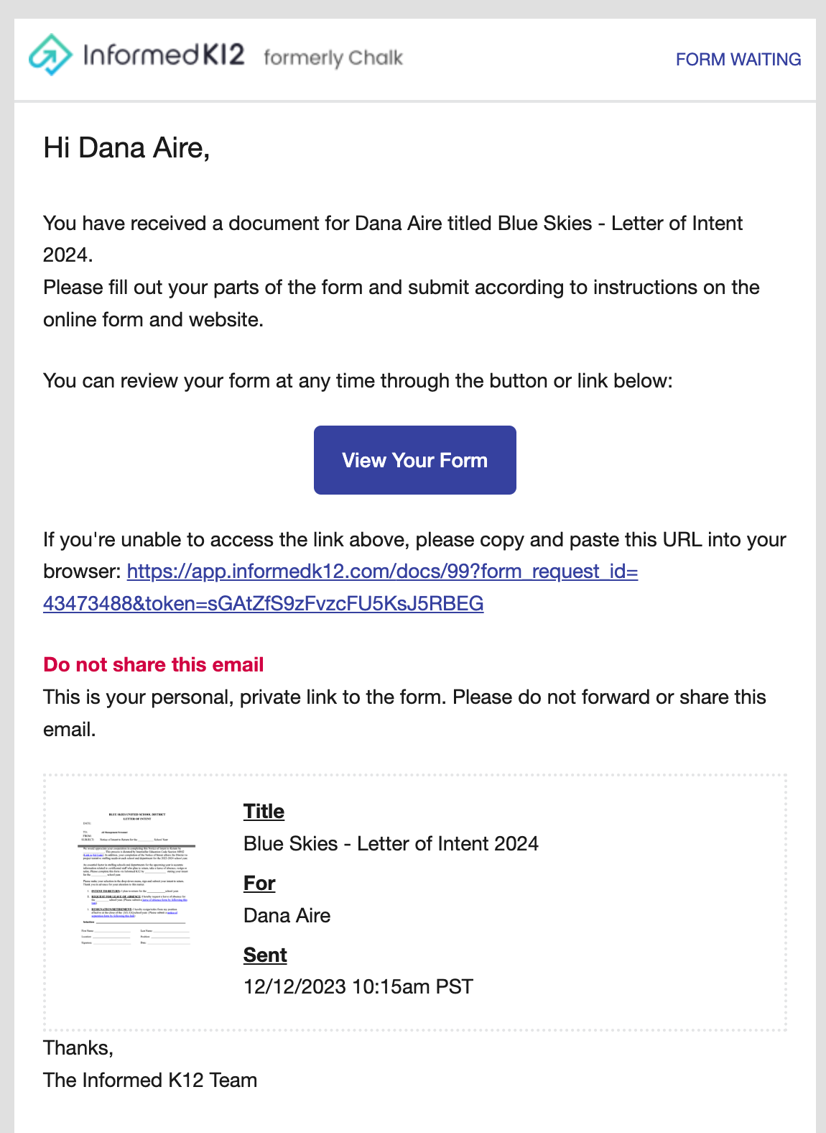Click the red "Do not share this email" warning
The height and width of the screenshot is (1133, 826).
coord(154,665)
